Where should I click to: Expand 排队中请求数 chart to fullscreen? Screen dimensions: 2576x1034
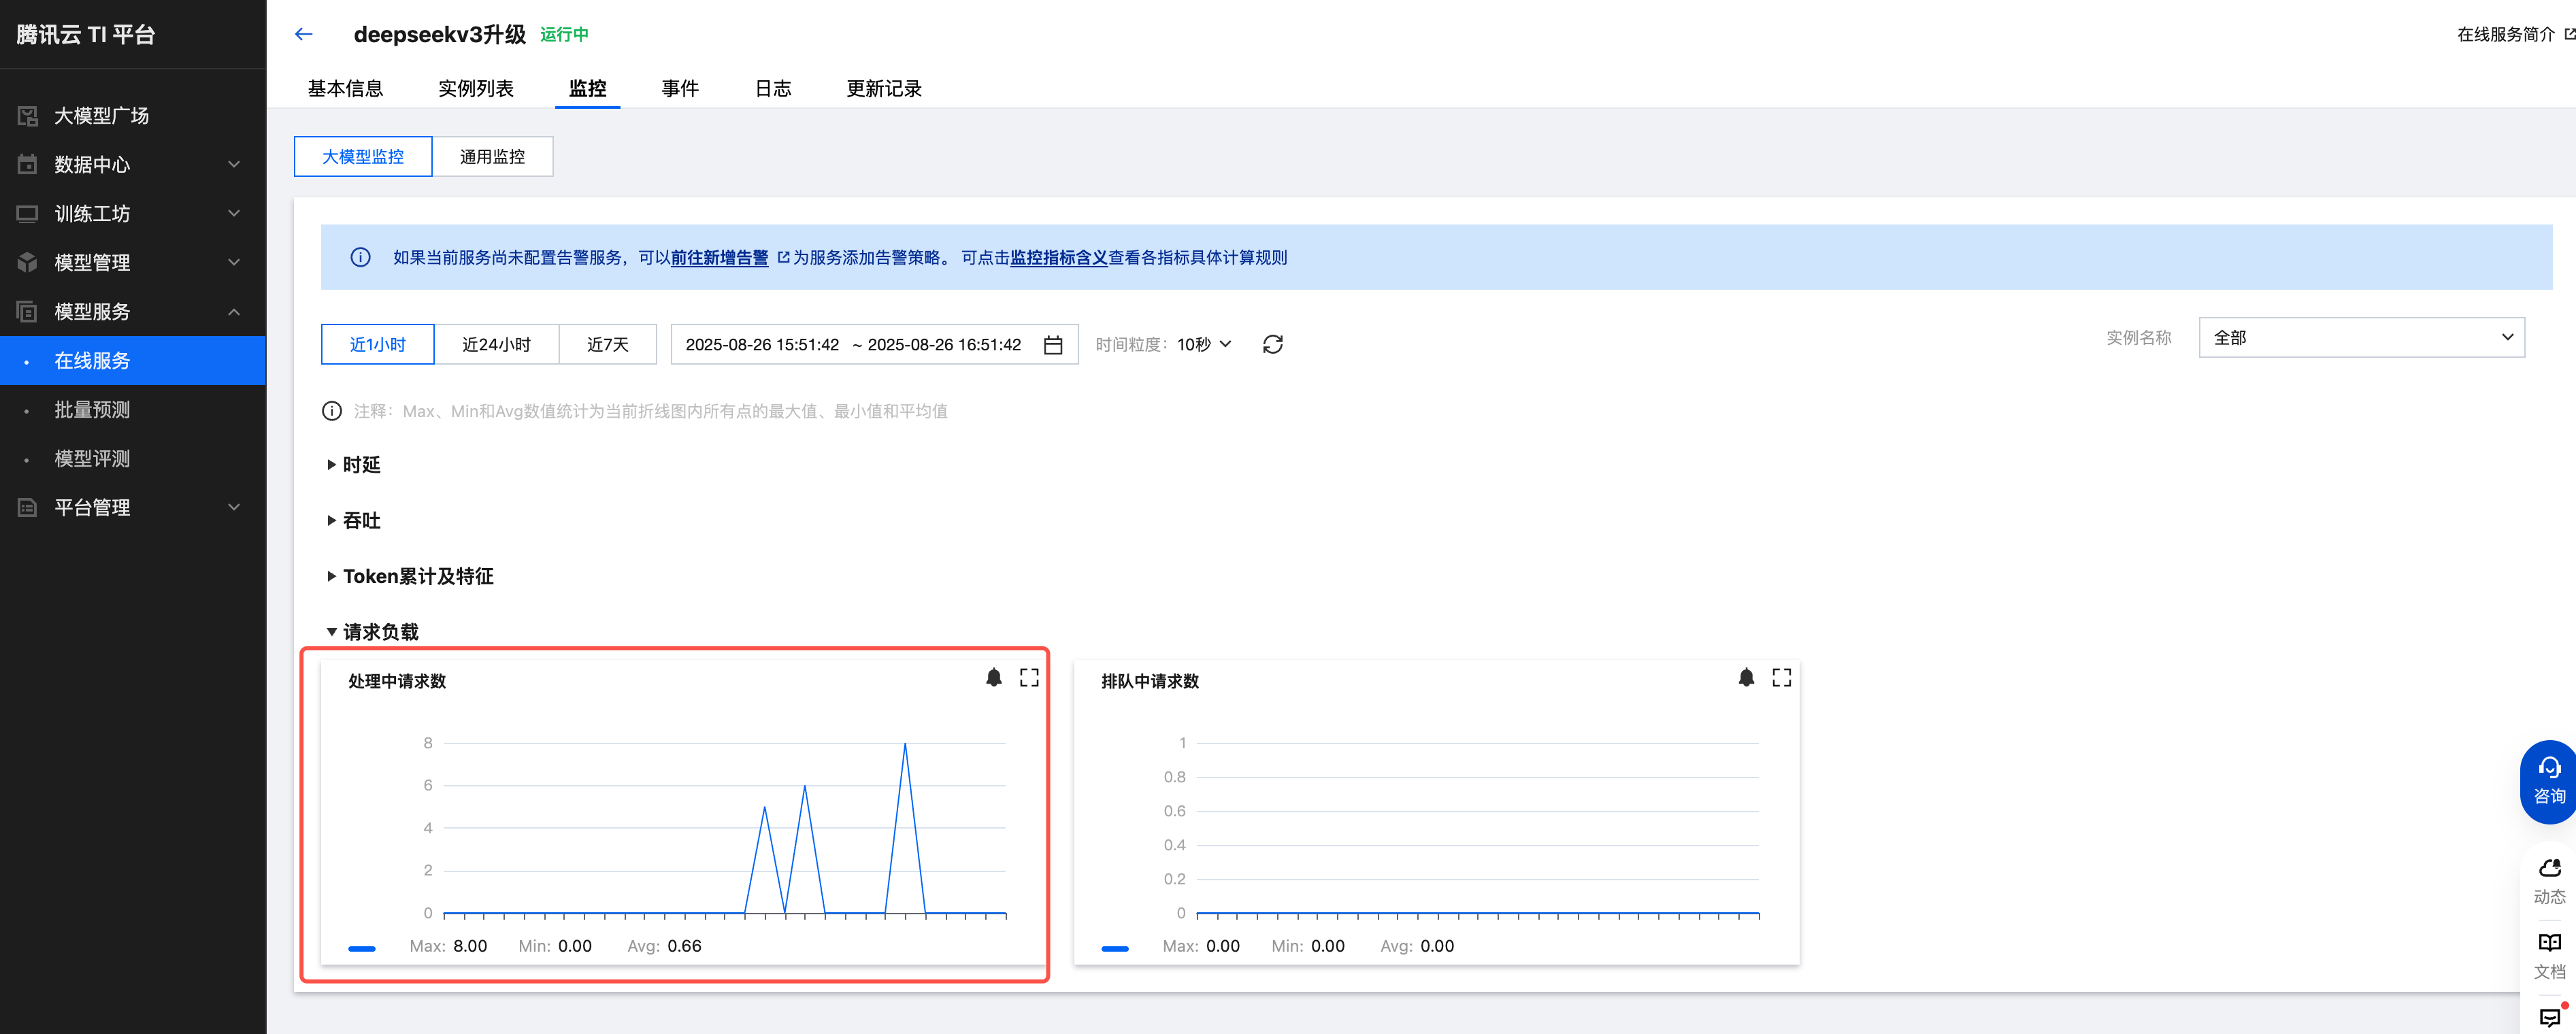point(1781,678)
